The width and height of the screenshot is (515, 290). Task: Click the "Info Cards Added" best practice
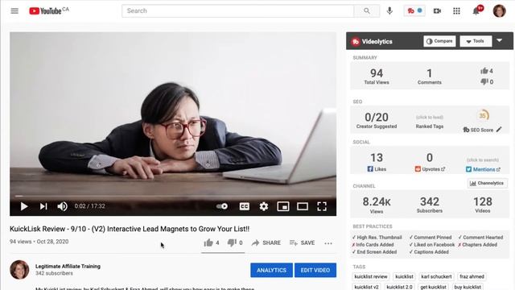(x=373, y=245)
